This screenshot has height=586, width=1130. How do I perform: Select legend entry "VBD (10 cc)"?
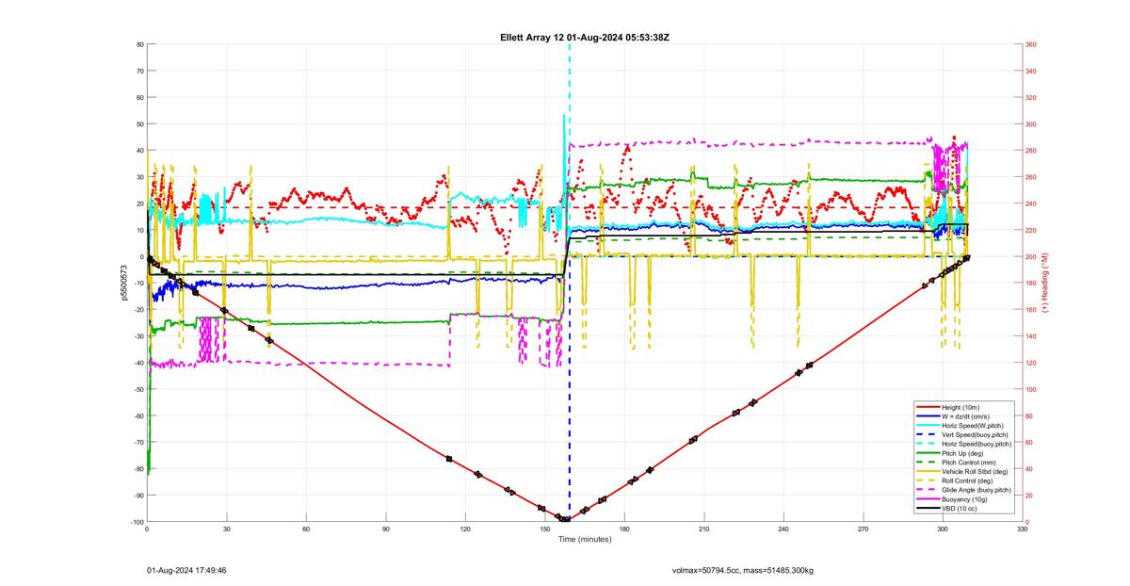pos(960,510)
